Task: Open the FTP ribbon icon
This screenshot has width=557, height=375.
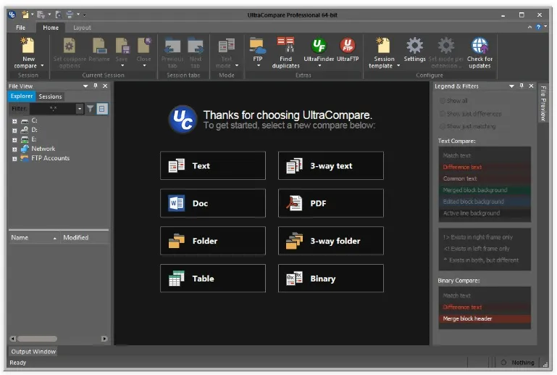Action: point(258,46)
